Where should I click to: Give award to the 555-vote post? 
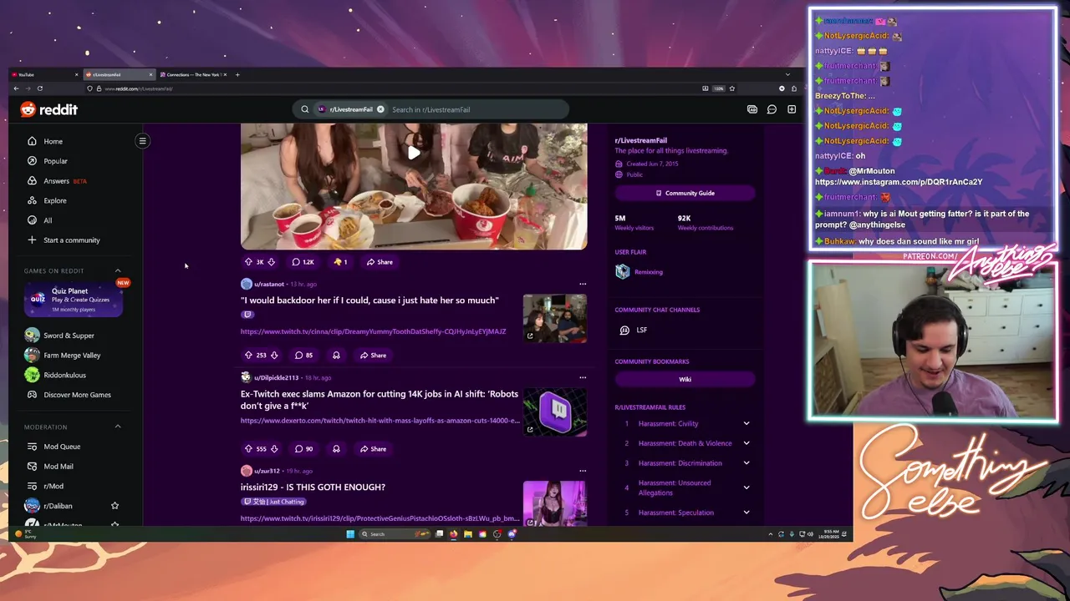(x=336, y=449)
